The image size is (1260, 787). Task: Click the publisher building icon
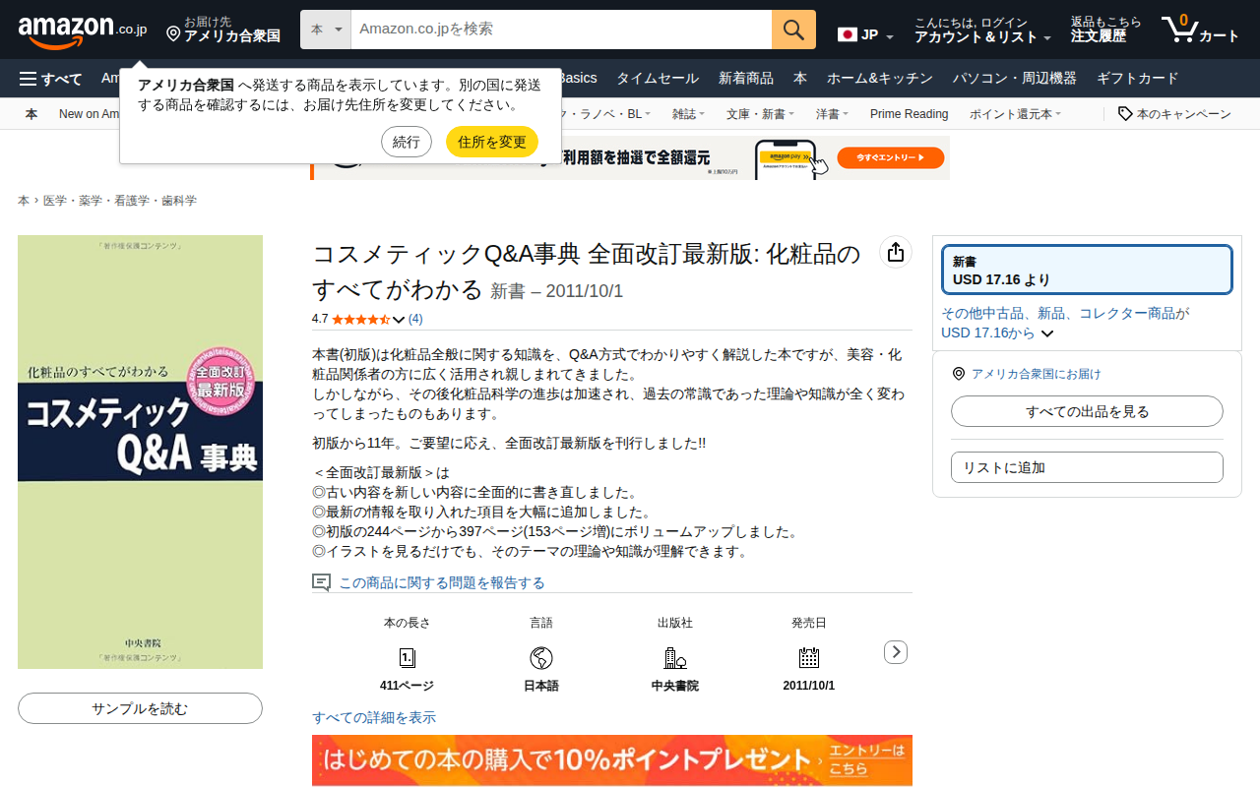tap(674, 658)
